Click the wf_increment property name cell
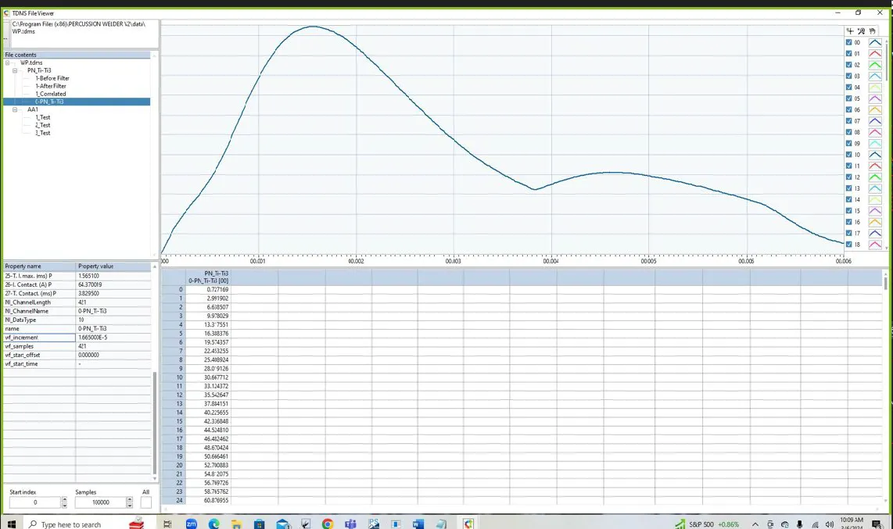 click(x=39, y=338)
